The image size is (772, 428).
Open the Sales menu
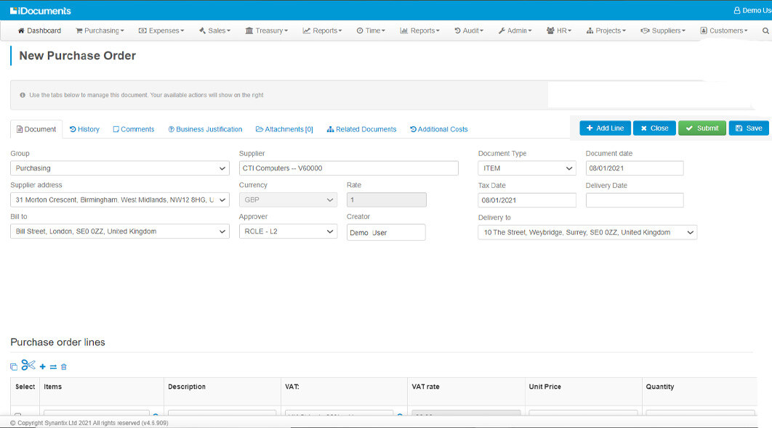[214, 30]
